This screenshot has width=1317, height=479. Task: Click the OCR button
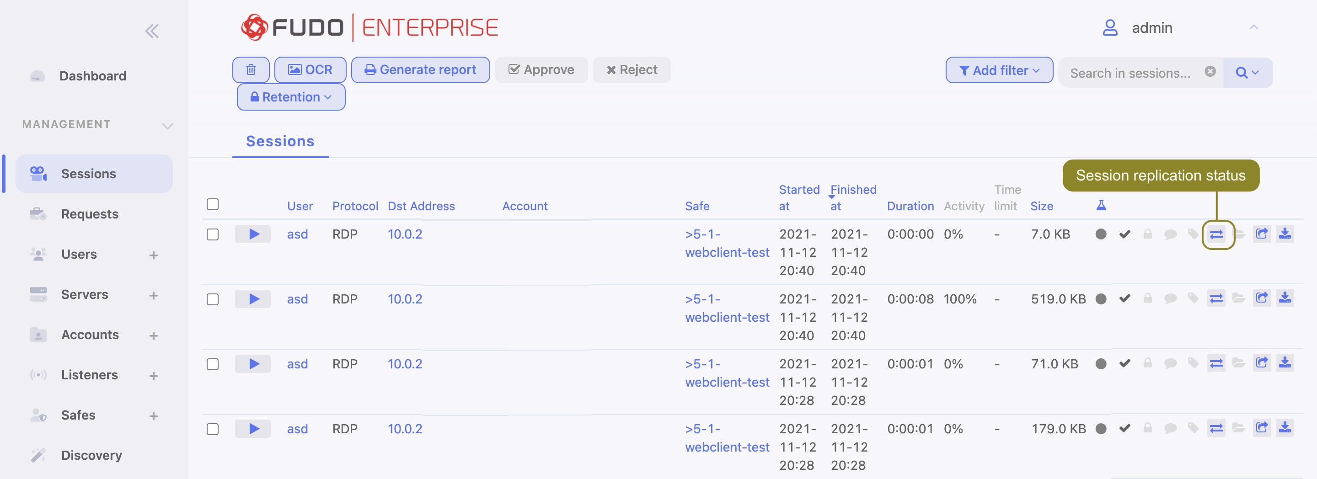coord(310,69)
